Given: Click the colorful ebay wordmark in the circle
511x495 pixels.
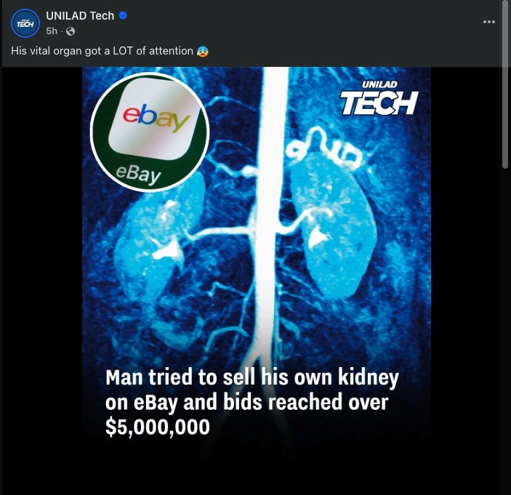Looking at the screenshot, I should pyautogui.click(x=156, y=118).
